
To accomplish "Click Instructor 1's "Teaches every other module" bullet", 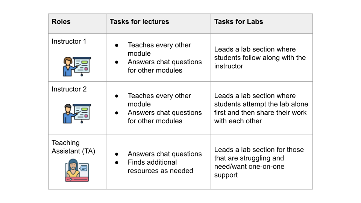I will click(159, 49).
